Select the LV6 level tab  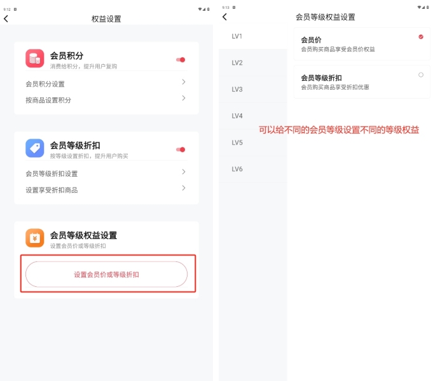click(237, 169)
